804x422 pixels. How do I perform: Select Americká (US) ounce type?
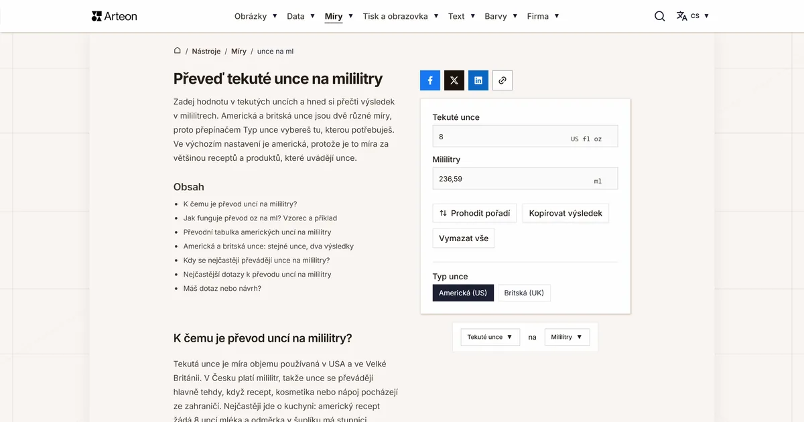coord(463,293)
